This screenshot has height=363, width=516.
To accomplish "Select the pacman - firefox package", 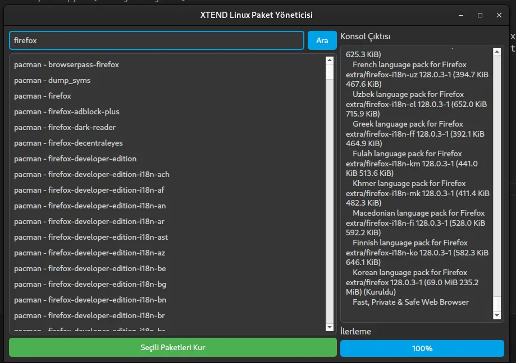I will click(x=168, y=96).
